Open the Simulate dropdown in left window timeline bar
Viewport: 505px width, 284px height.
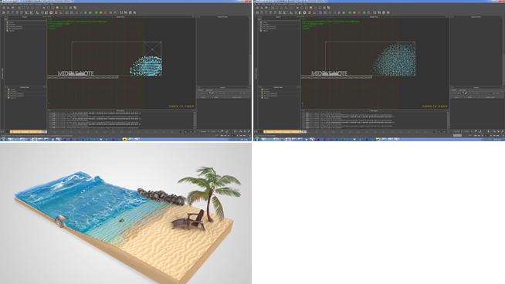pyautogui.click(x=204, y=132)
